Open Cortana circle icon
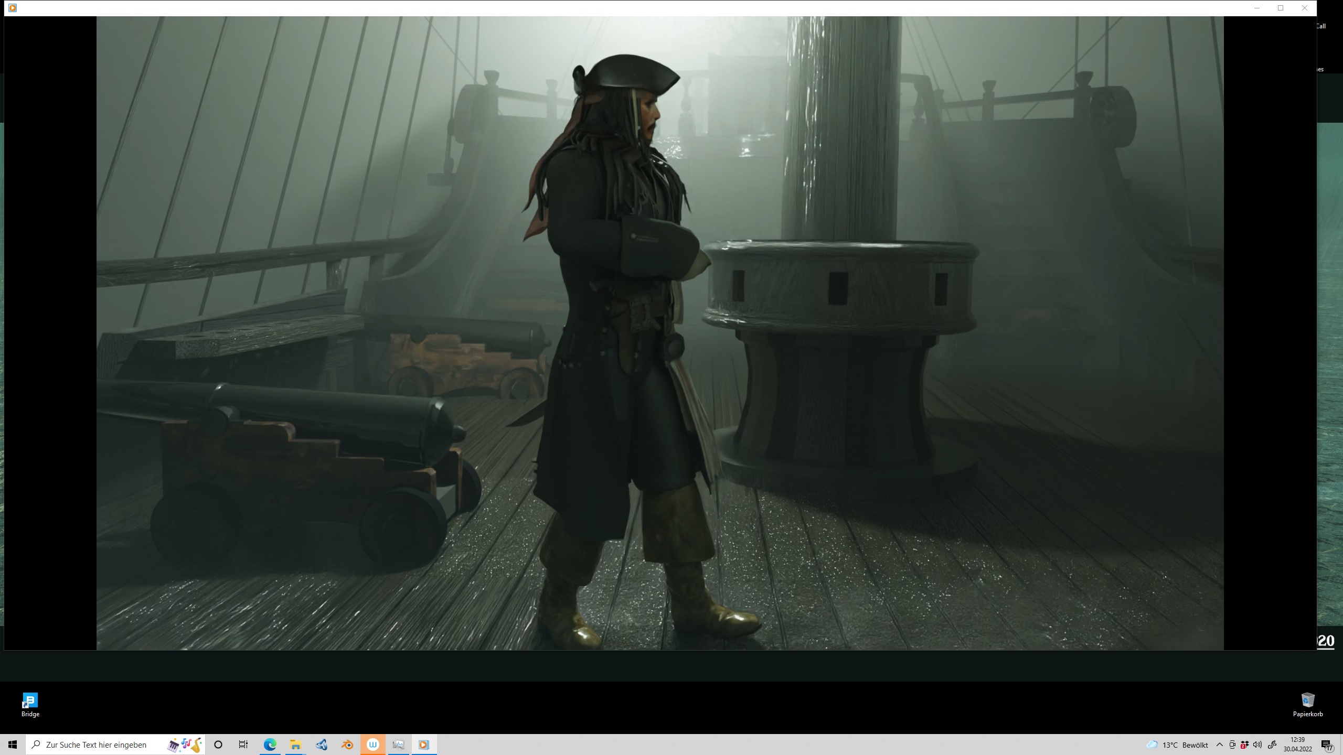Image resolution: width=1343 pixels, height=755 pixels. pyautogui.click(x=218, y=745)
